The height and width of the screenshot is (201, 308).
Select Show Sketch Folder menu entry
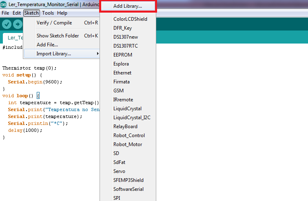click(62, 36)
